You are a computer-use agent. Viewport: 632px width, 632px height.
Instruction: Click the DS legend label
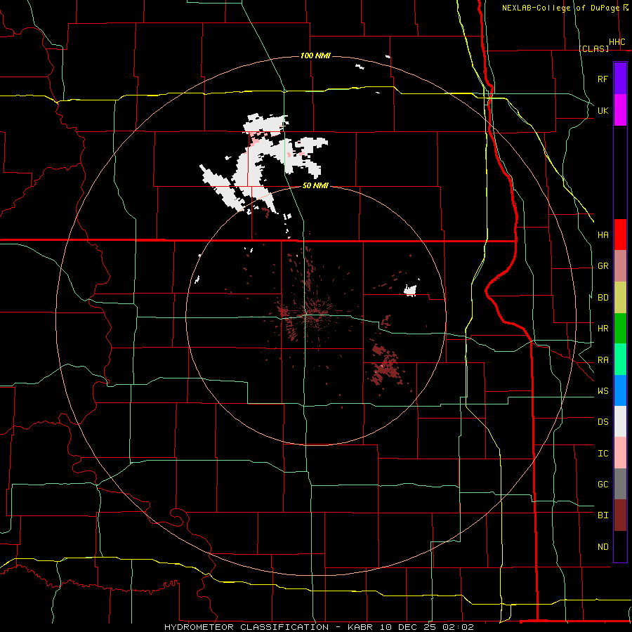(x=603, y=422)
